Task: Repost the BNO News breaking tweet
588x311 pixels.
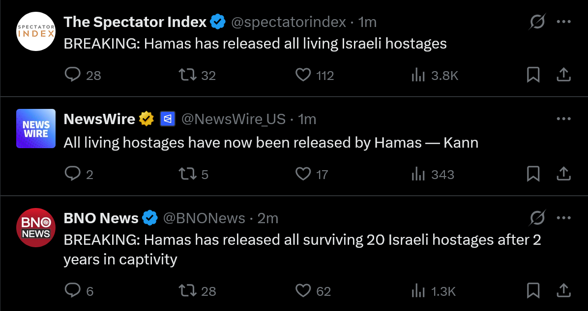Action: click(x=187, y=290)
